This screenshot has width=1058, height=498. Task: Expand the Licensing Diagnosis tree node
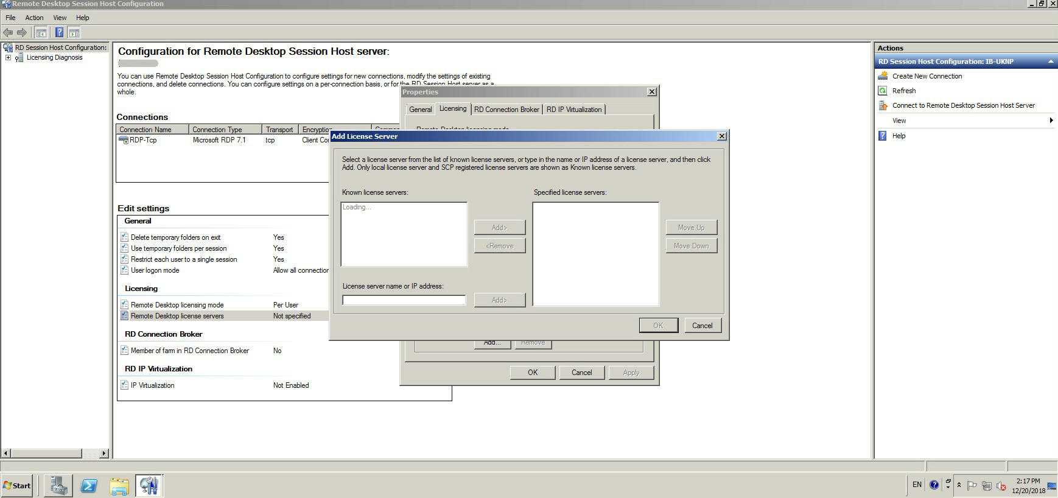click(8, 58)
